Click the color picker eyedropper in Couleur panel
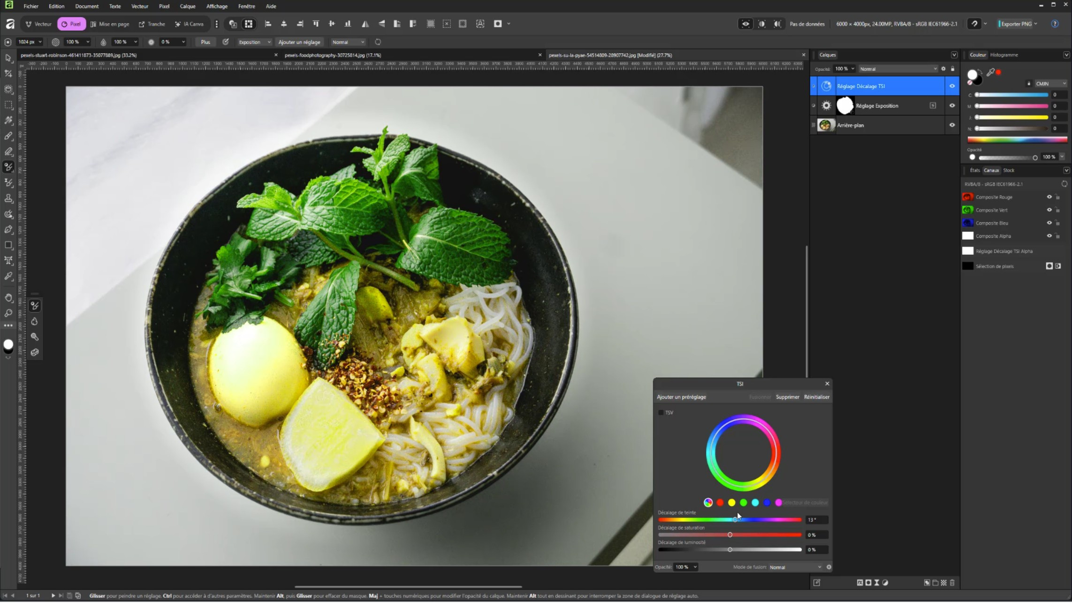This screenshot has height=603, width=1072. pyautogui.click(x=990, y=73)
